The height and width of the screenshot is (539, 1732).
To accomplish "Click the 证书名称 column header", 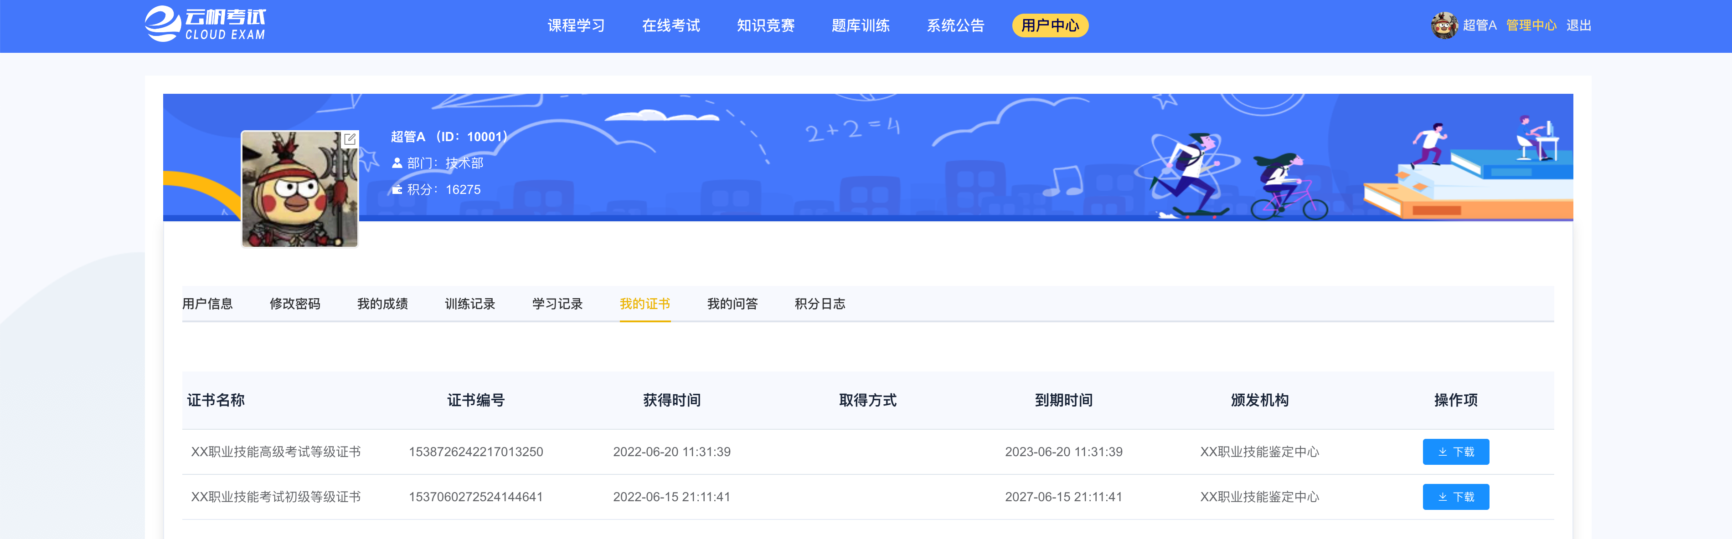I will pyautogui.click(x=216, y=400).
